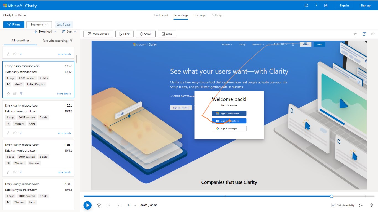Skip back 30 seconds in playback
The height and width of the screenshot is (212, 378).
[99, 205]
